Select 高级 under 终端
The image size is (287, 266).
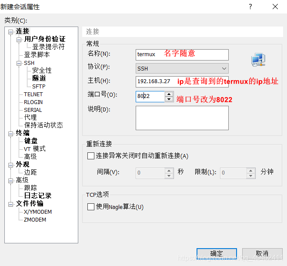click(30, 157)
